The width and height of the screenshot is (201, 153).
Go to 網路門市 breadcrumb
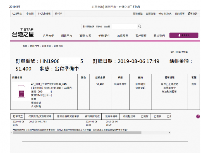[35, 46]
